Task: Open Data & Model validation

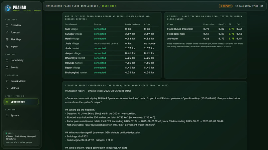Action: tap(21, 81)
